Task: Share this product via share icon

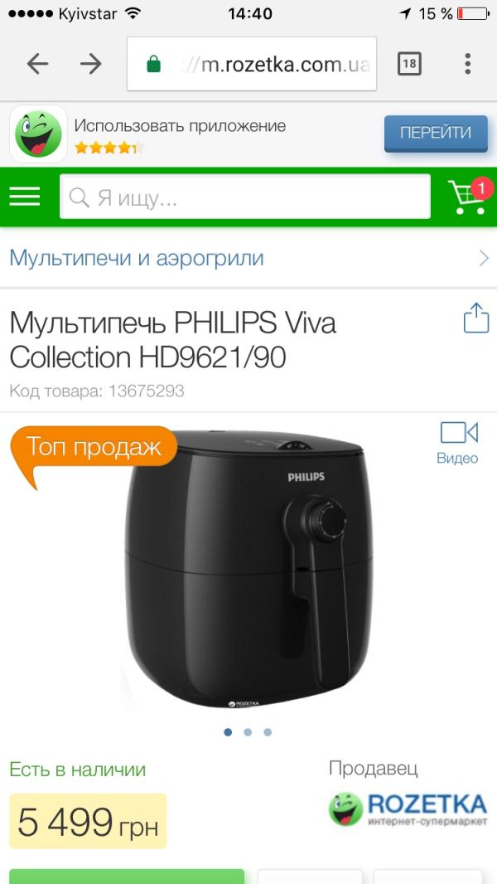Action: point(476,318)
